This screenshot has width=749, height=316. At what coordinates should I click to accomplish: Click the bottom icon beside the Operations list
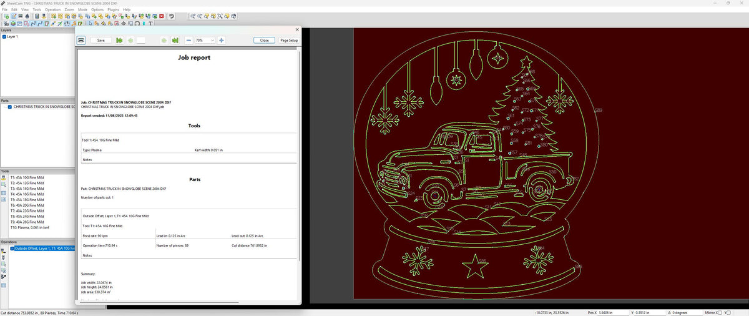coord(3,285)
